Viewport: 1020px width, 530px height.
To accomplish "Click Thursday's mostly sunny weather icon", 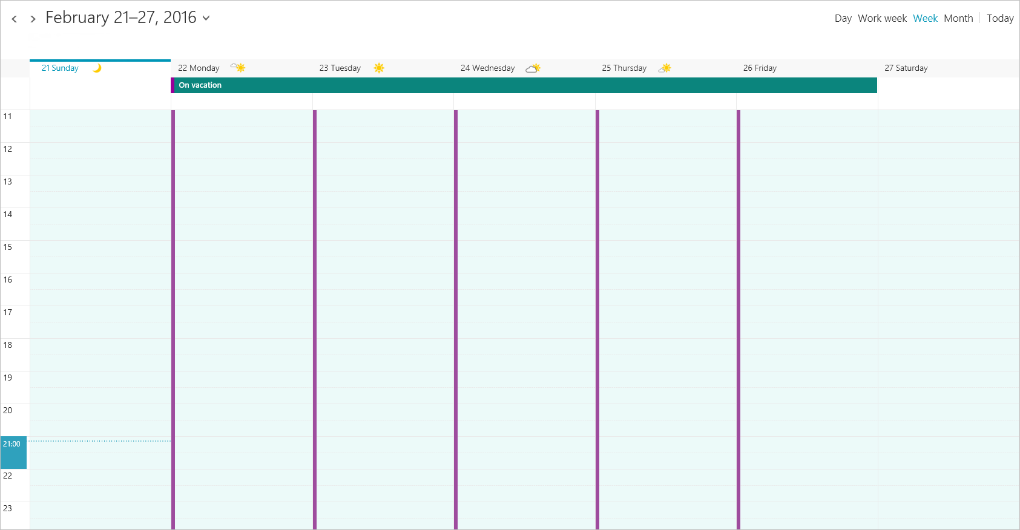I will 665,68.
